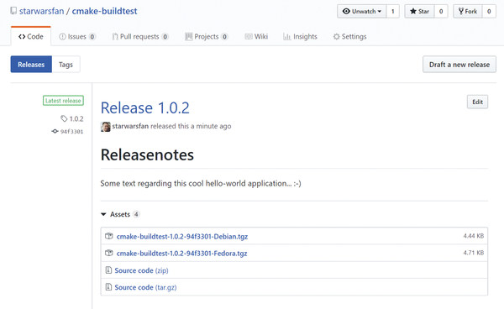The width and height of the screenshot is (504, 309).
Task: Click the file icon for Source code (tar.gz)
Action: (108, 287)
